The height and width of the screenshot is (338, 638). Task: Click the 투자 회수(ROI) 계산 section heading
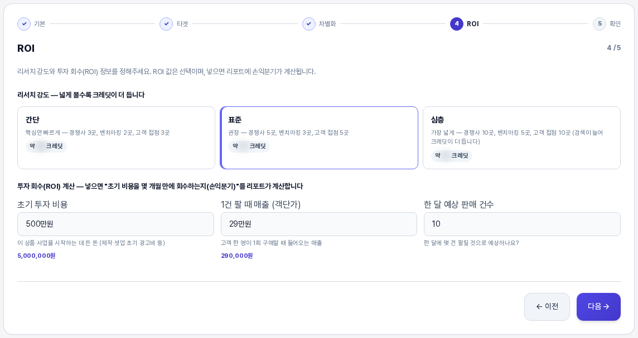[x=160, y=187]
